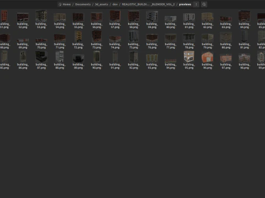Screen dimensions: 265x198
Task: Go to REALISTIC_BUILDI..._BLENDER_VOL_2 breadcrumb
Action: (148, 4)
